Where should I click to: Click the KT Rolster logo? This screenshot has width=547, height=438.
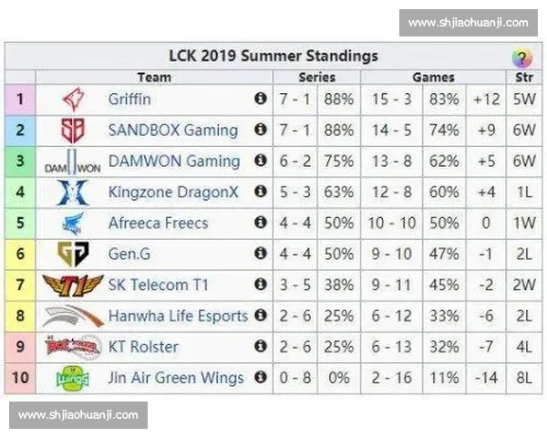[72, 347]
